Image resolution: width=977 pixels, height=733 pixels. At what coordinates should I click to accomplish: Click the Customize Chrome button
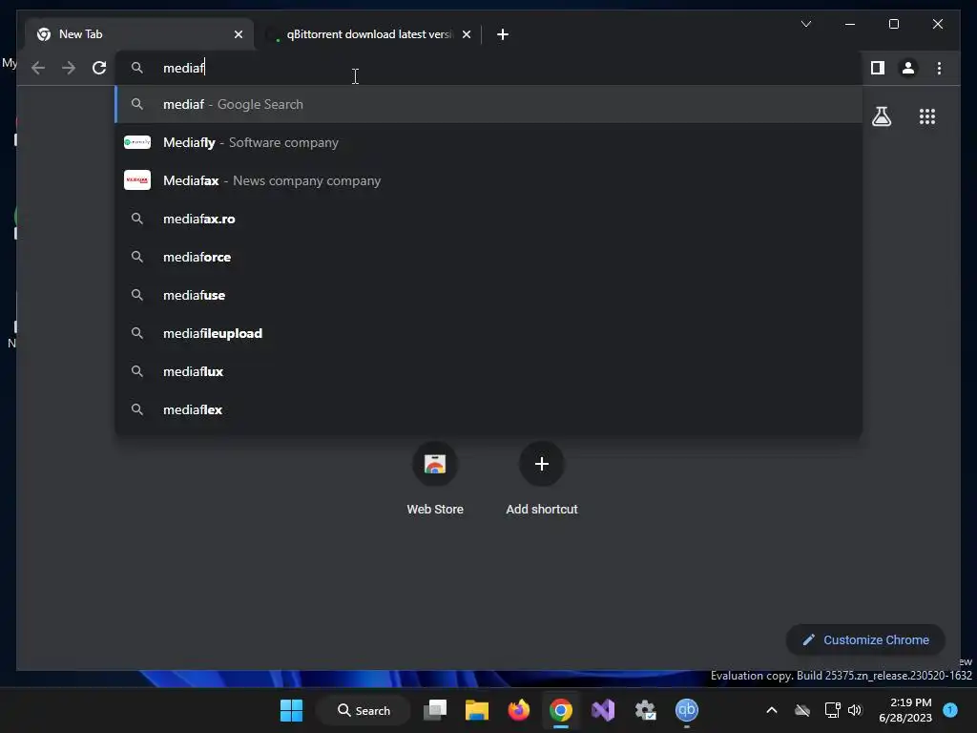coord(865,640)
